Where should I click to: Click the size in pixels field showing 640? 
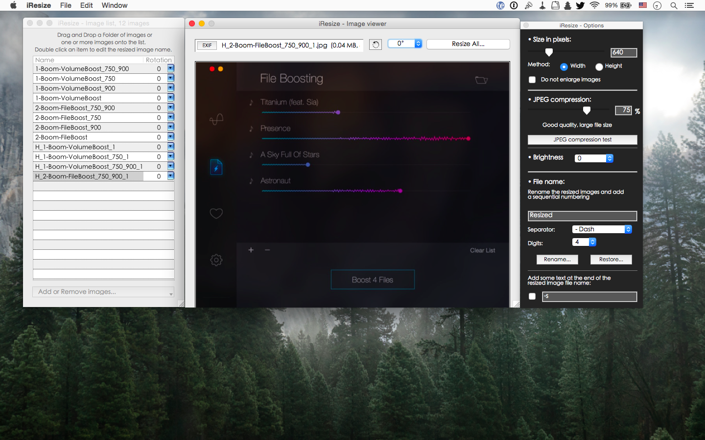click(624, 52)
